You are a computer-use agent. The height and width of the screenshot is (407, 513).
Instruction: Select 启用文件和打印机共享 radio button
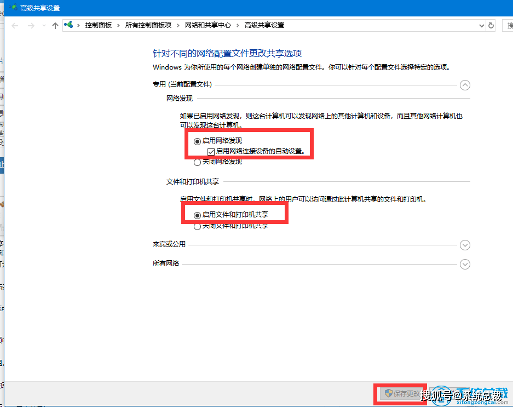[x=197, y=215]
